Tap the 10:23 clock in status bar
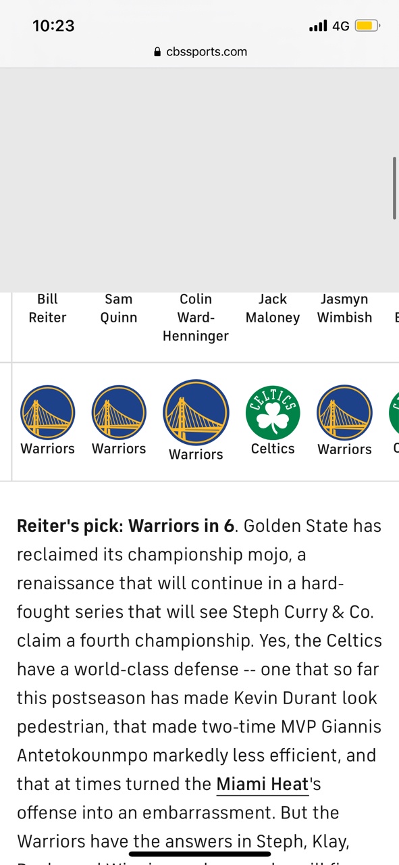The width and height of the screenshot is (399, 865). pos(53,26)
